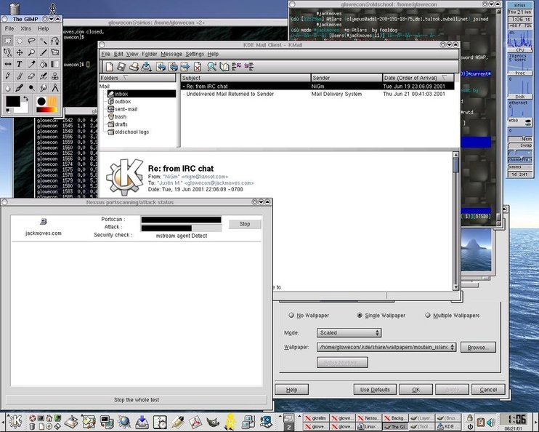
Task: Click the Stop button in Nessus window
Action: (245, 224)
